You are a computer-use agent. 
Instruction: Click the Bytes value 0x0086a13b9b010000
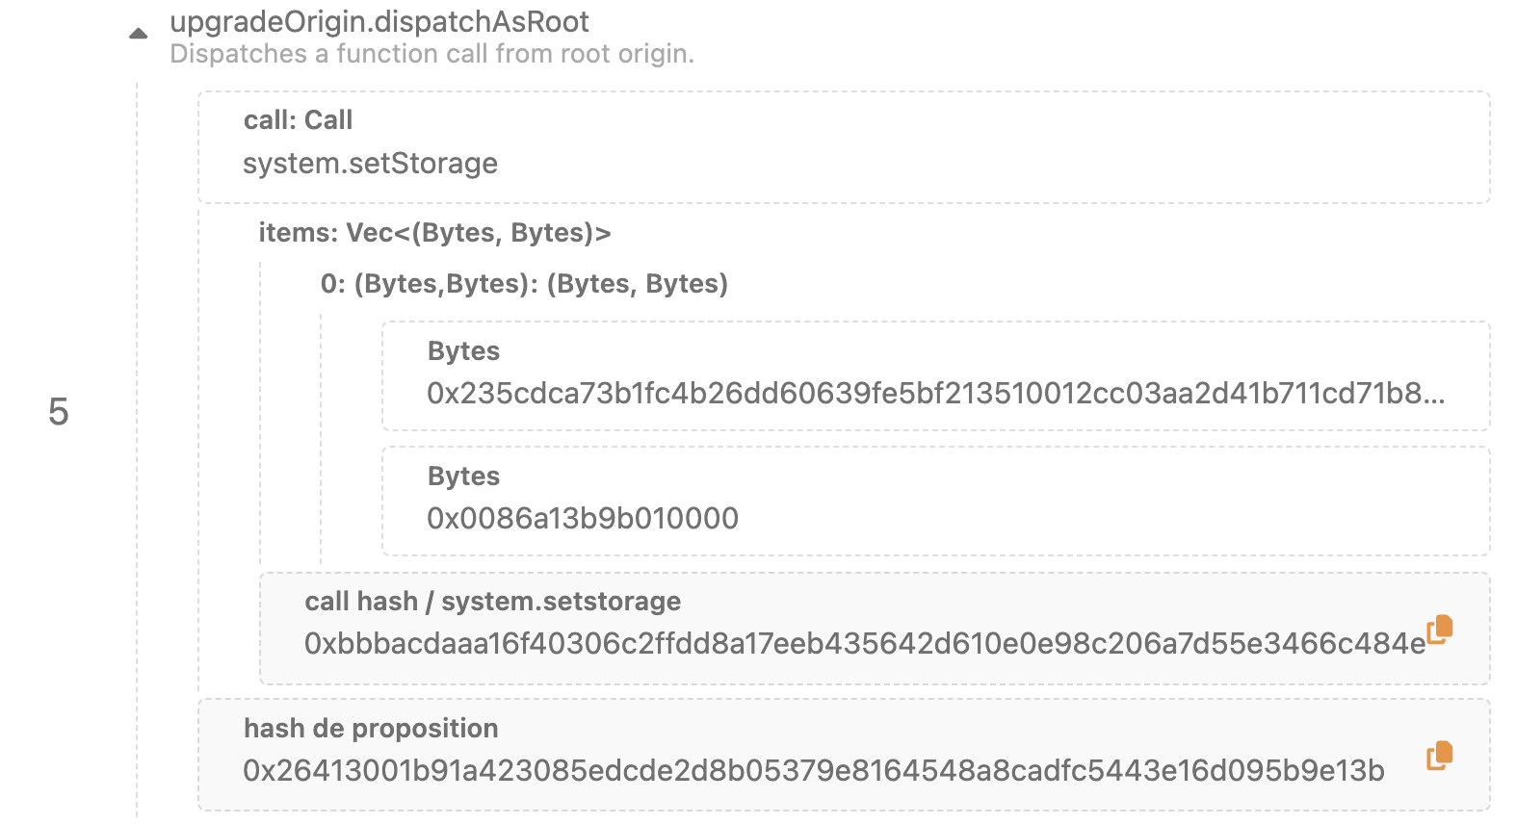click(x=583, y=519)
